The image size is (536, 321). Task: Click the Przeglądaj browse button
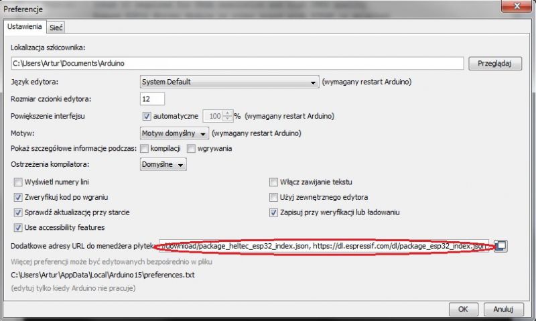coord(494,64)
